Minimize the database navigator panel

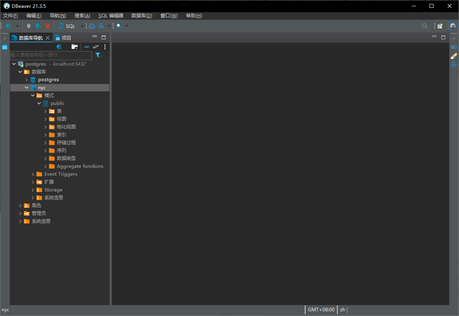tap(95, 37)
